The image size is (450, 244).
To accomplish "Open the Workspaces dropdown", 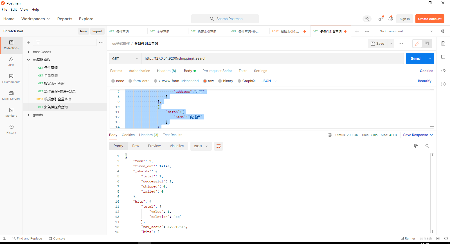I will click(35, 19).
